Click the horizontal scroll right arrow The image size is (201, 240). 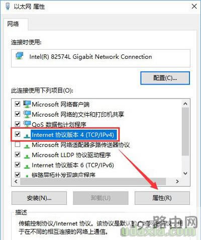(x=177, y=181)
